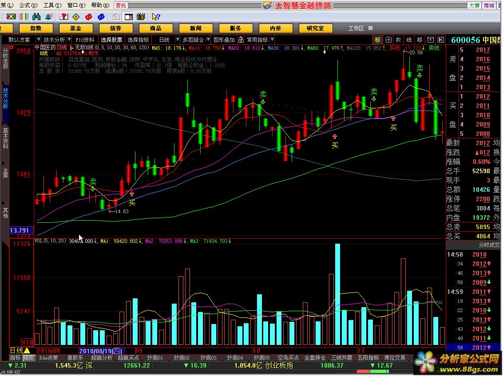
Task: Expand the 默认方案 dropdown arrow
Action: (x=39, y=40)
